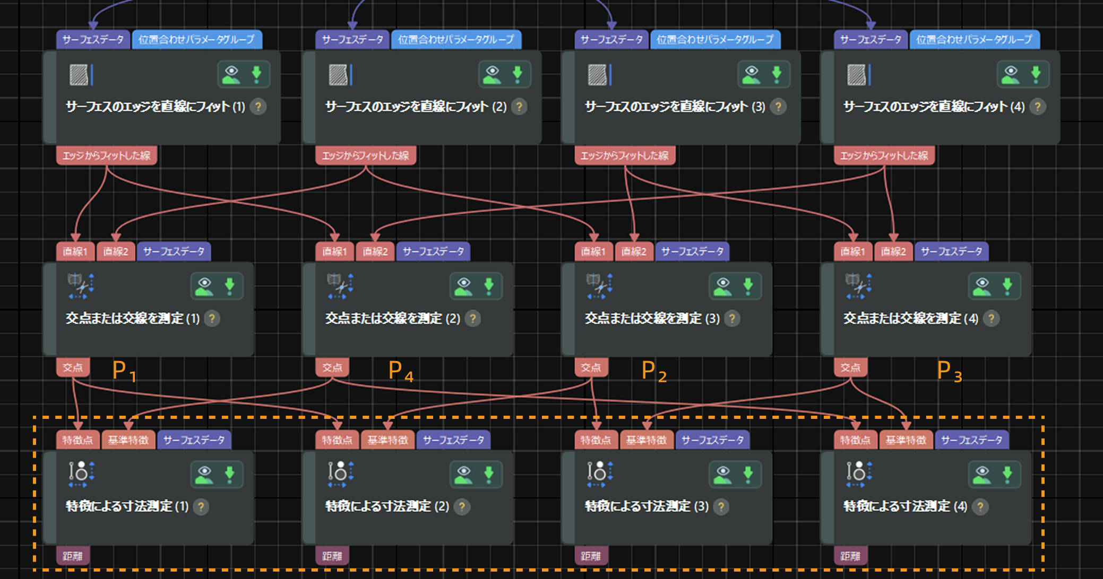Open help for 交点または交線を測定 (1)

tap(212, 319)
